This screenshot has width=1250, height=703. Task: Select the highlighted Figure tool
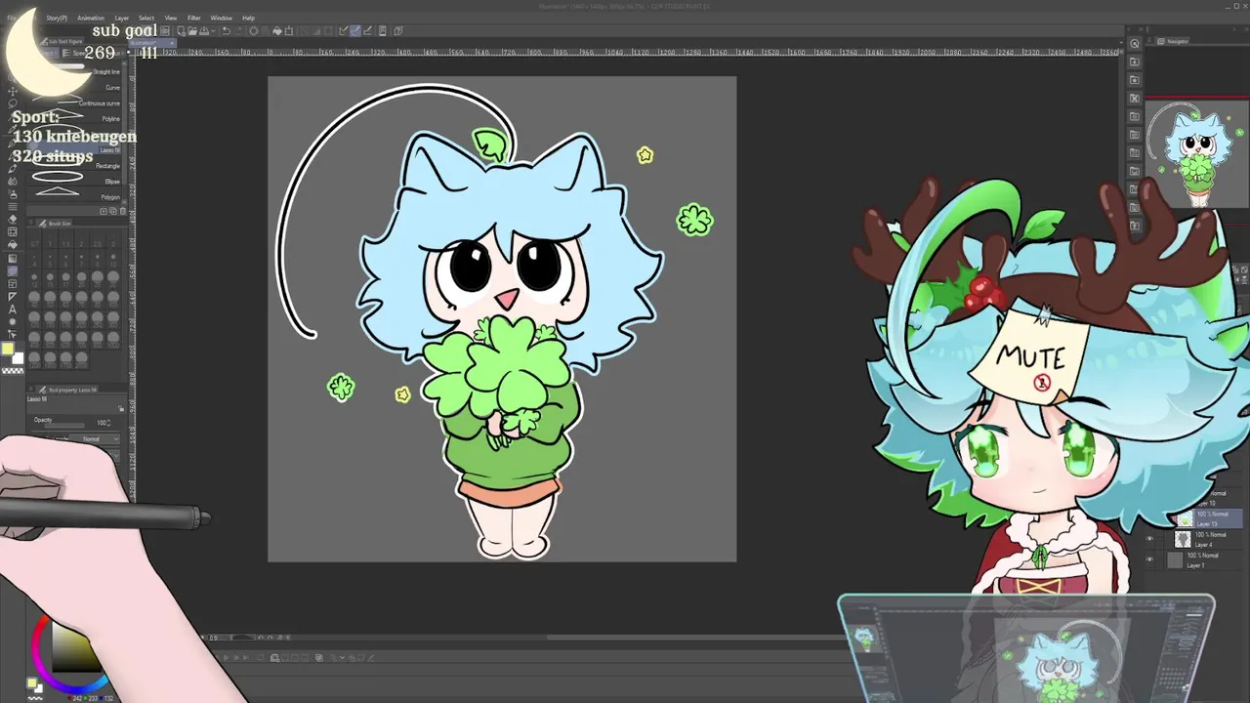tap(13, 270)
